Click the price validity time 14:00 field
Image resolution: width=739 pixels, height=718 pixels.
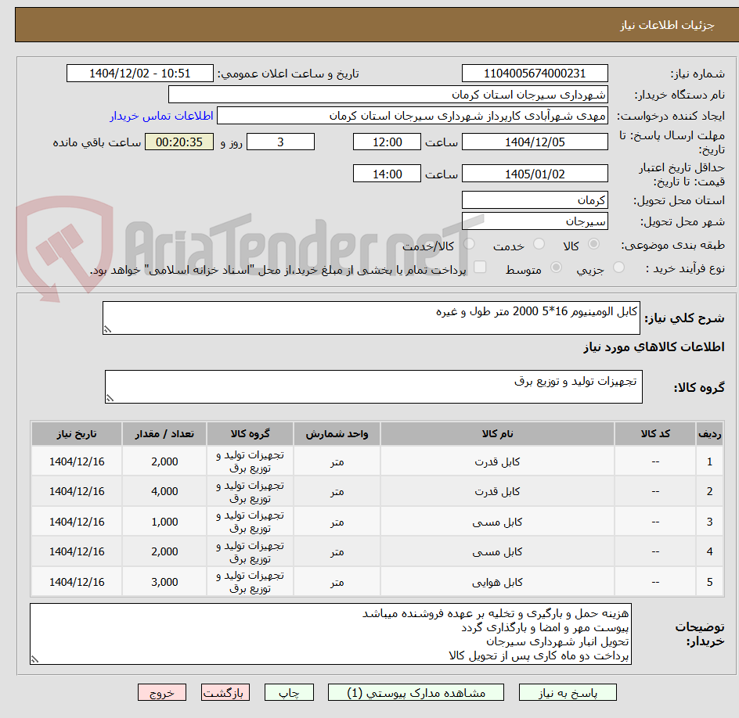pos(387,174)
